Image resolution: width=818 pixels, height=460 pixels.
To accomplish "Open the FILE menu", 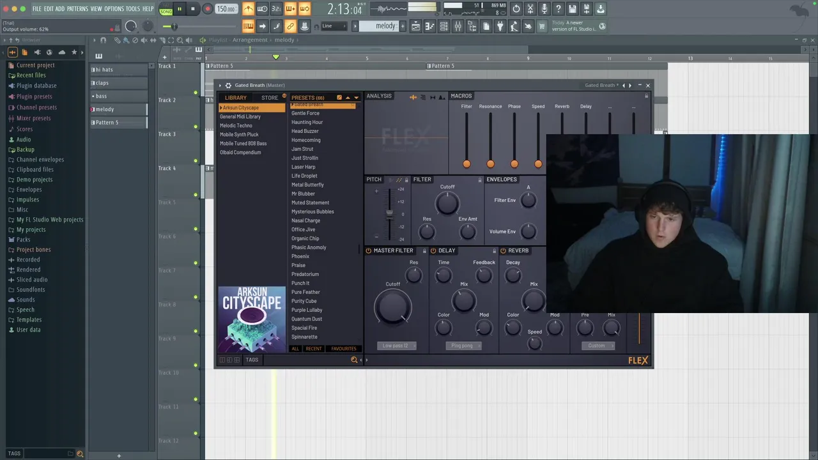I will (37, 9).
